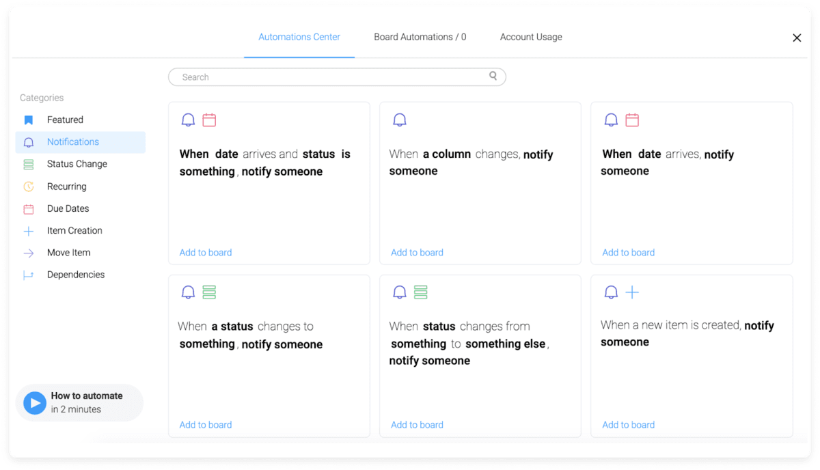Click the Dependencies category icon
This screenshot has height=470, width=820.
click(29, 275)
